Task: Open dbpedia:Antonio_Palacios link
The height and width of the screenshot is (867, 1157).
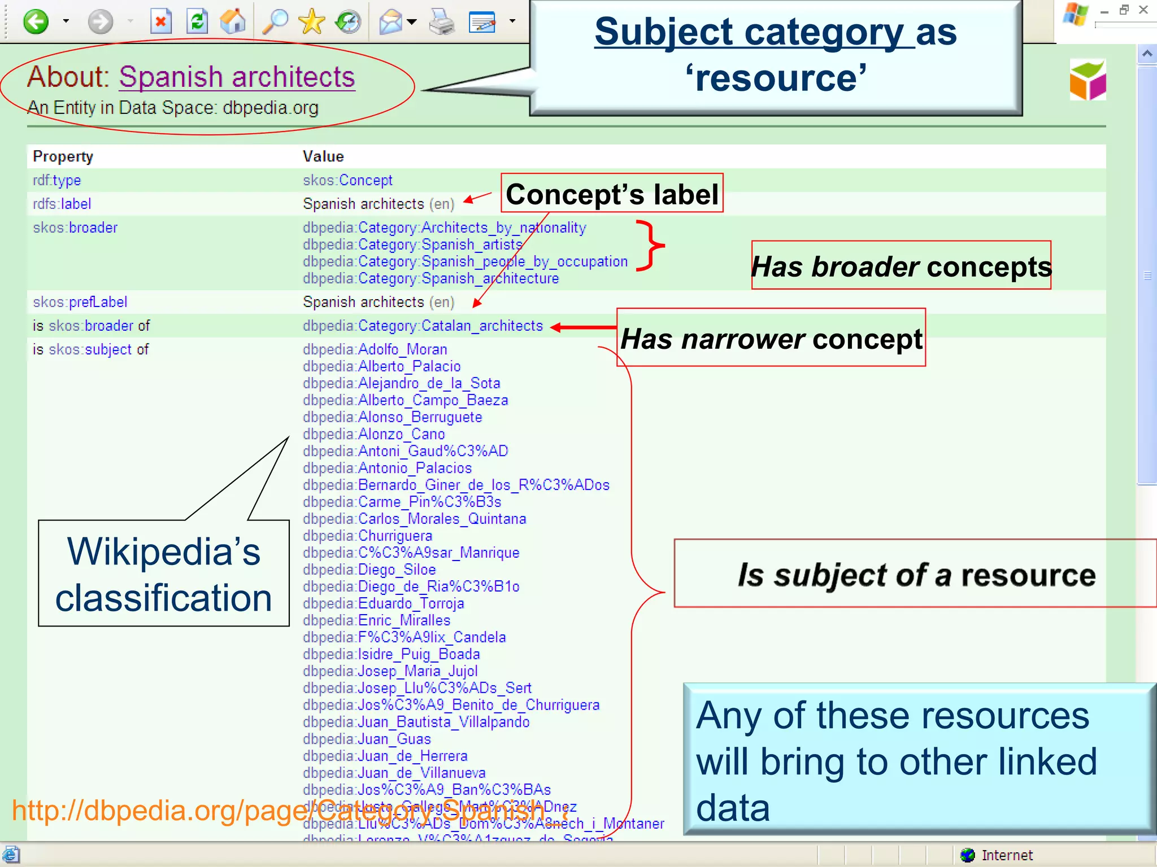Action: pos(387,468)
